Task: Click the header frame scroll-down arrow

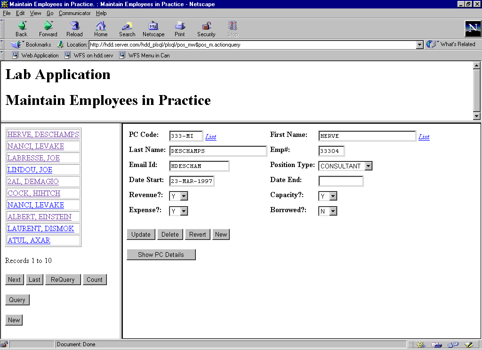Action: (476, 116)
